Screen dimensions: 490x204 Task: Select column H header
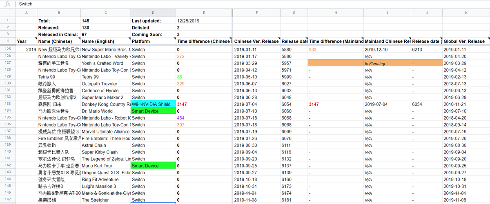[336, 13]
